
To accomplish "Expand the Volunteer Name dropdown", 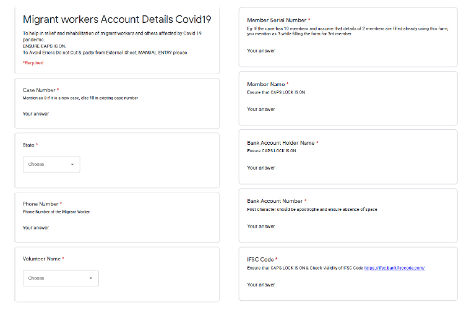I will [x=61, y=278].
